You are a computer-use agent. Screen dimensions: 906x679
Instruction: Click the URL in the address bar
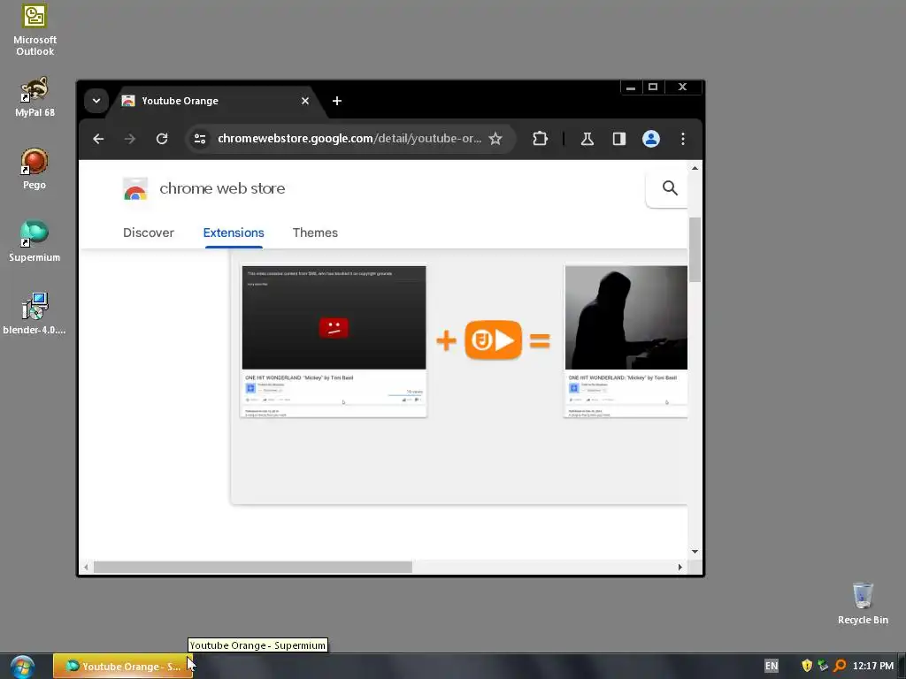tap(349, 139)
